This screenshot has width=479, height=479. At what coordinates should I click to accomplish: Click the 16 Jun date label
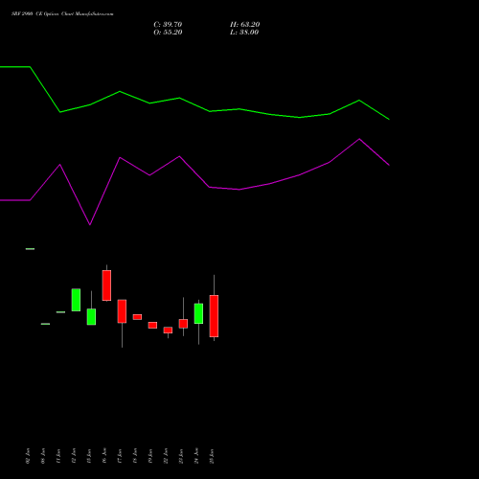tap(104, 456)
